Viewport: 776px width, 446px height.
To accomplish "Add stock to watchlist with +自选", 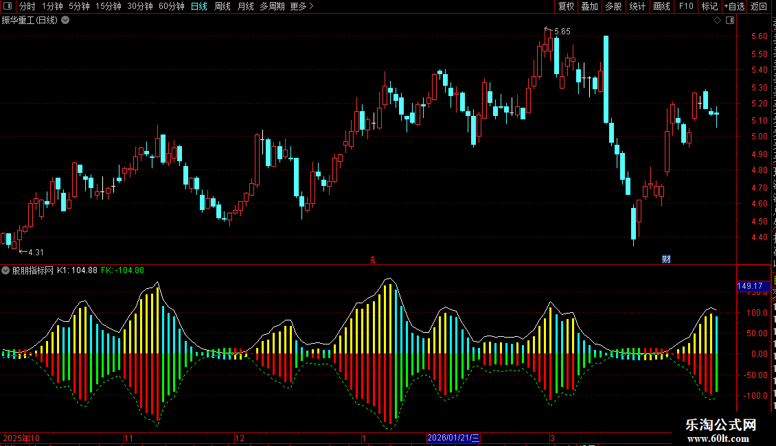I will tap(734, 6).
